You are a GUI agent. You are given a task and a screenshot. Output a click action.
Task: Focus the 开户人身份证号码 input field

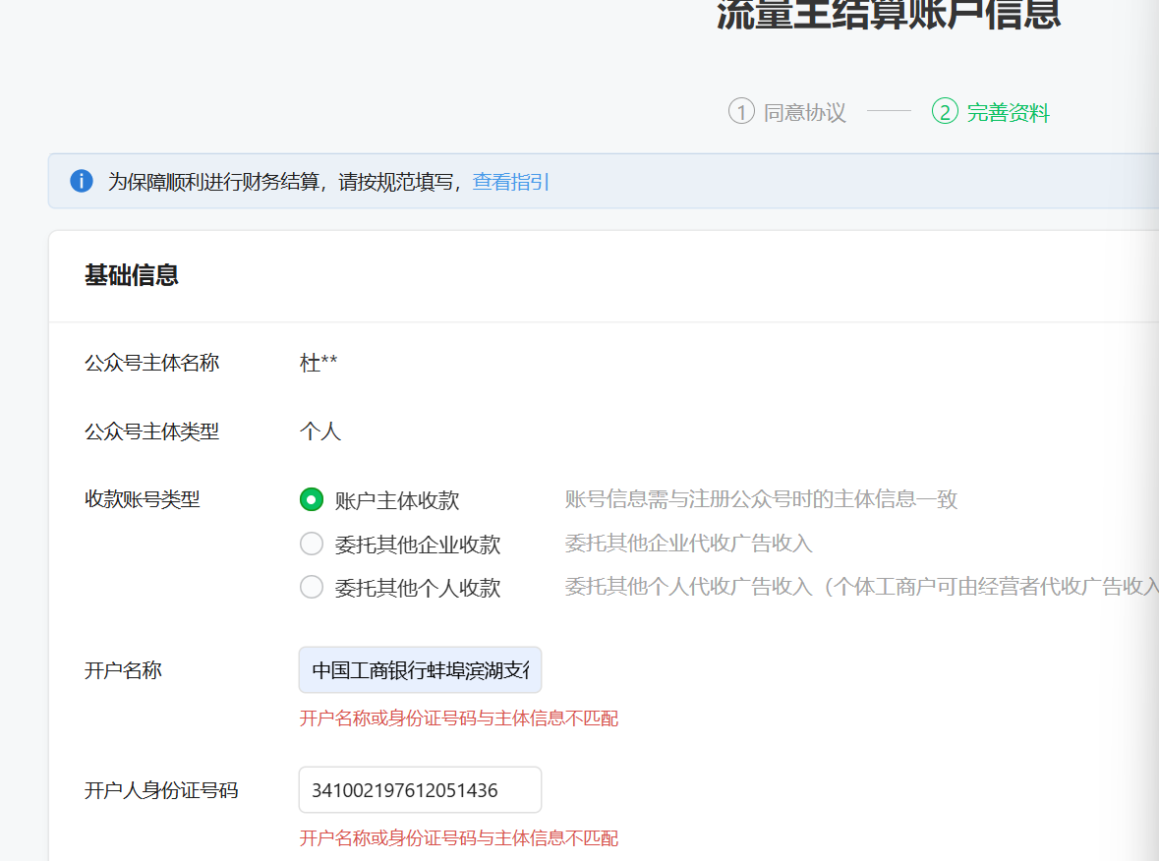tap(420, 790)
